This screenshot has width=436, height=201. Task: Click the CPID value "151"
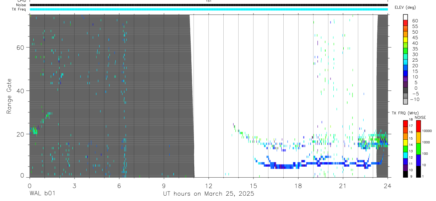pos(208,1)
